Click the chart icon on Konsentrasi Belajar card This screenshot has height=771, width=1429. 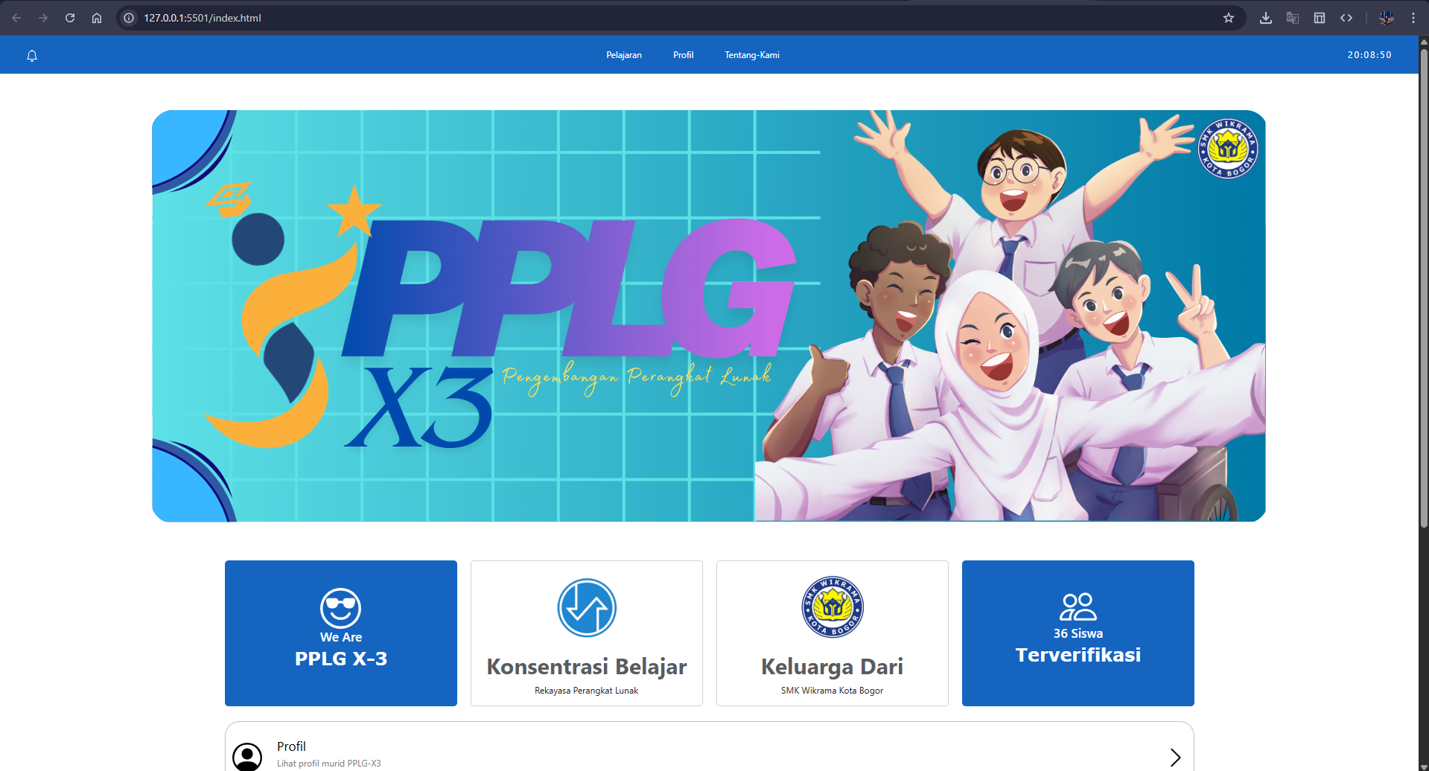tap(586, 607)
